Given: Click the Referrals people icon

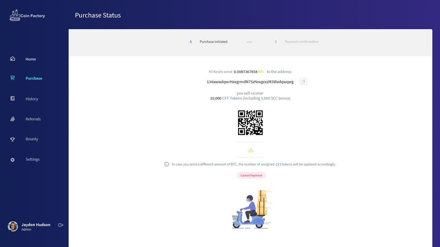Looking at the screenshot, I should click(12, 119).
